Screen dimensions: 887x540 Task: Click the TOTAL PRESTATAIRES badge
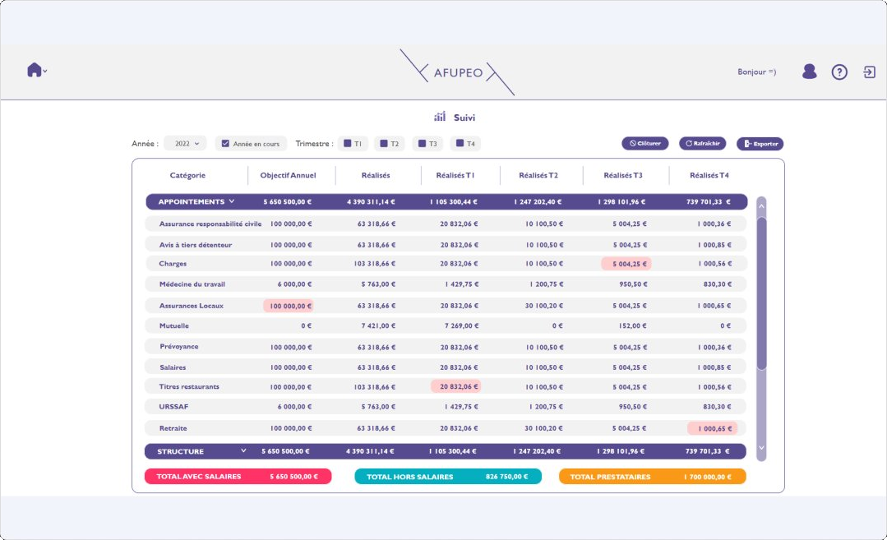pyautogui.click(x=652, y=476)
